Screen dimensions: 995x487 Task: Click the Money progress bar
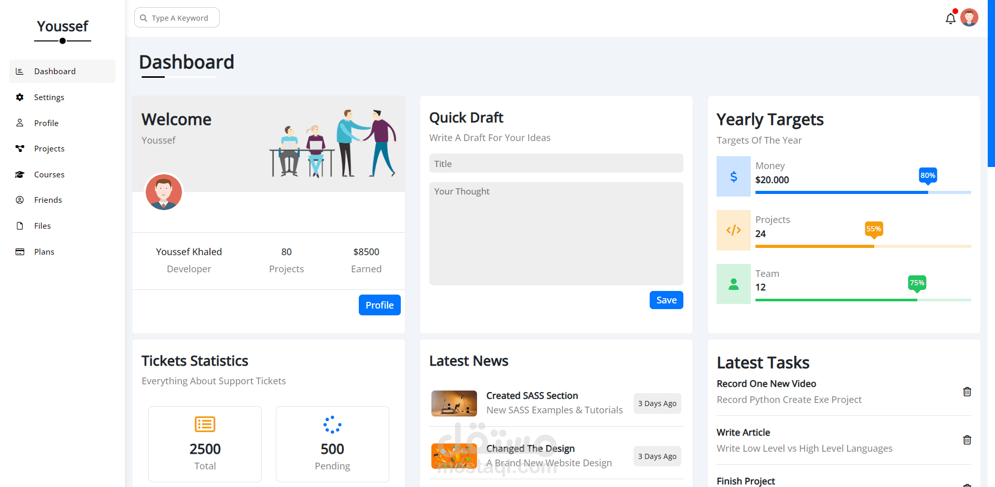pyautogui.click(x=863, y=192)
